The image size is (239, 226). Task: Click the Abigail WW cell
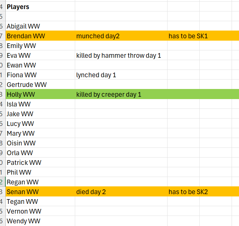click(23, 26)
